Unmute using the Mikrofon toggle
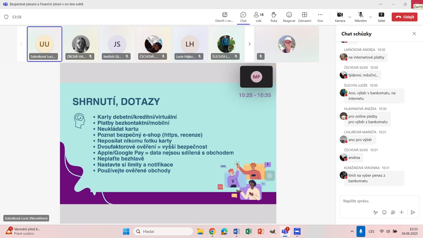 [x=360, y=17]
